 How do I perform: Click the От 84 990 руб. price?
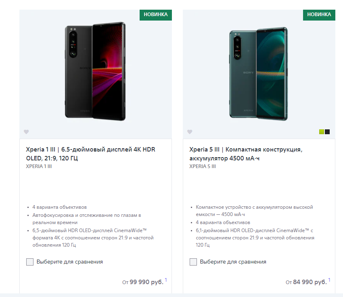click(306, 282)
